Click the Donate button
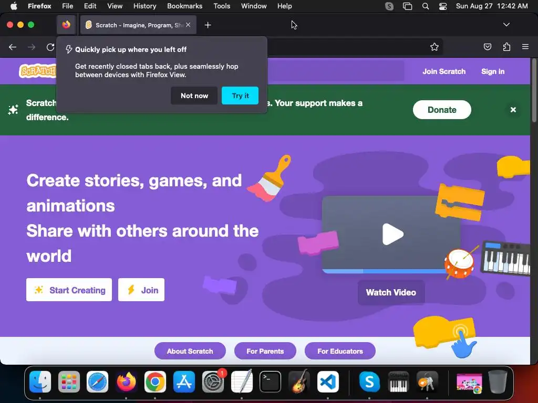The image size is (538, 403). coord(442,110)
